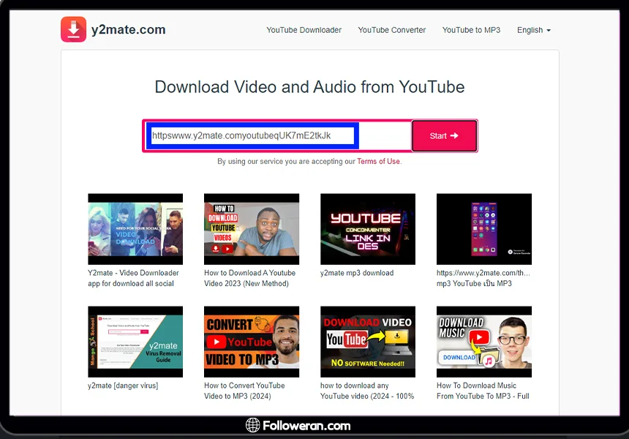Select the y2mate mp3 download video thumbnail

coord(368,229)
